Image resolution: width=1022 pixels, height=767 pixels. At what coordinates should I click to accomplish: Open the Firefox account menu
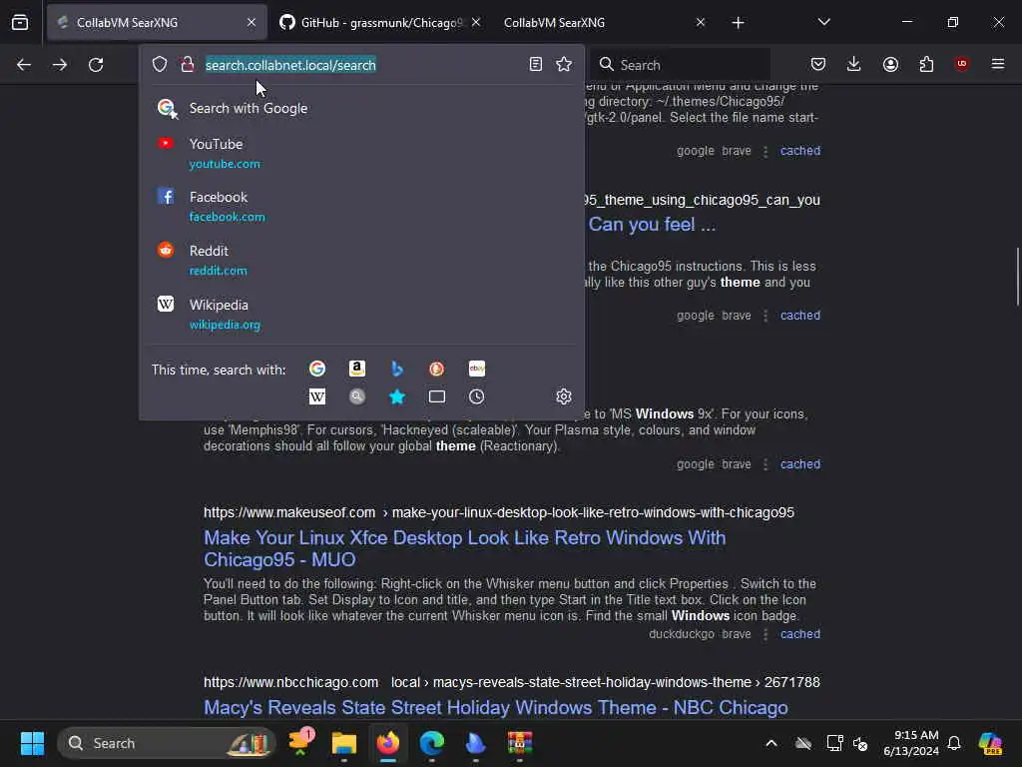click(x=890, y=64)
